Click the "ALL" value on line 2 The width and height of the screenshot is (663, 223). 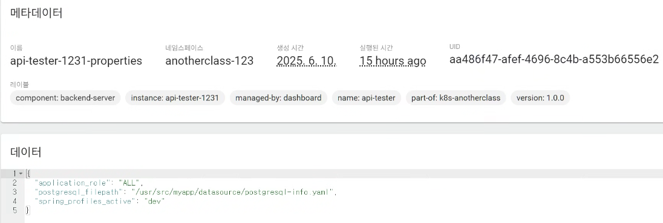tap(131, 183)
